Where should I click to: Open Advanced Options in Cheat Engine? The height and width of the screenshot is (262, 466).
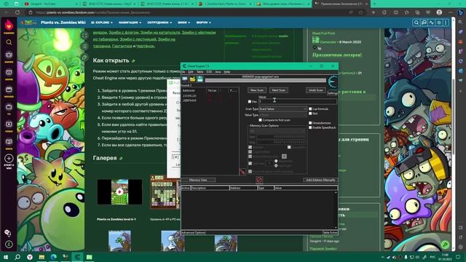click(193, 233)
